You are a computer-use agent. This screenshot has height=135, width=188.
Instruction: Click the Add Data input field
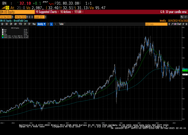pos(156,24)
